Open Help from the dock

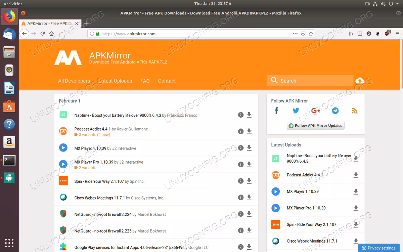(x=9, y=124)
